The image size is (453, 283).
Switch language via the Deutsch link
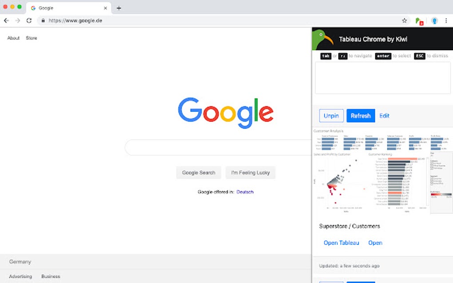pyautogui.click(x=245, y=192)
